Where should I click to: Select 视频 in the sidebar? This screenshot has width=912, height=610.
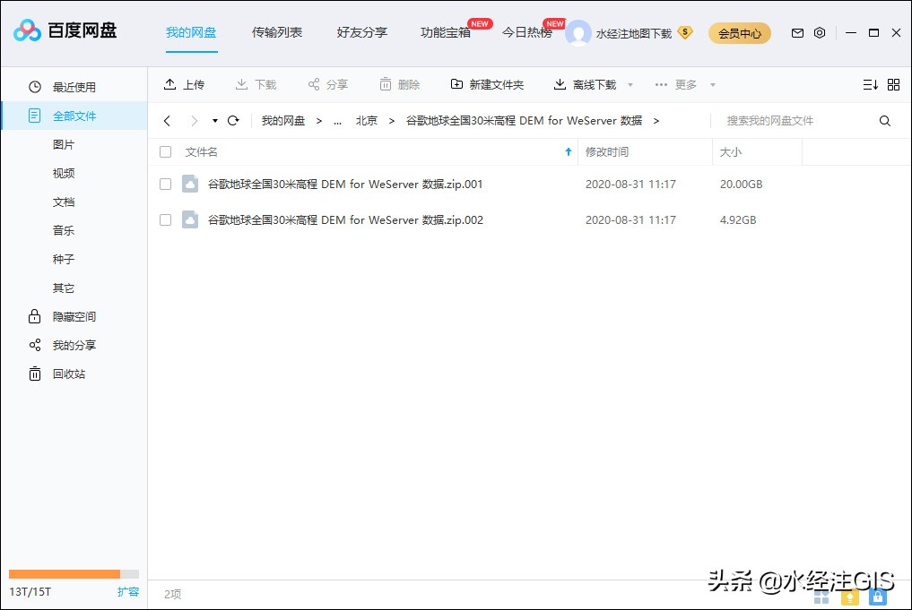tap(64, 173)
